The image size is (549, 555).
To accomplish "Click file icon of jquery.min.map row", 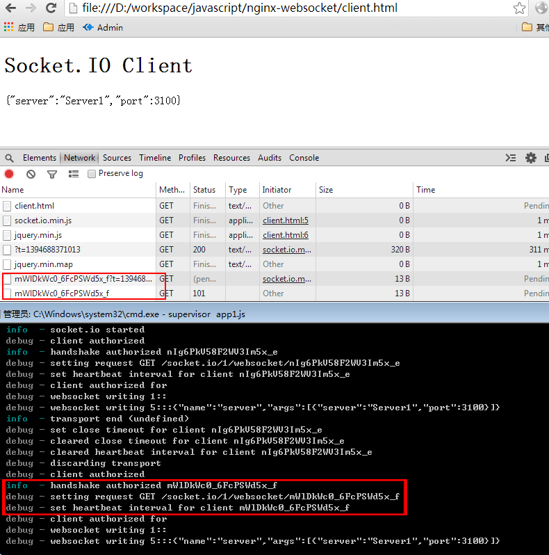I will (x=7, y=264).
